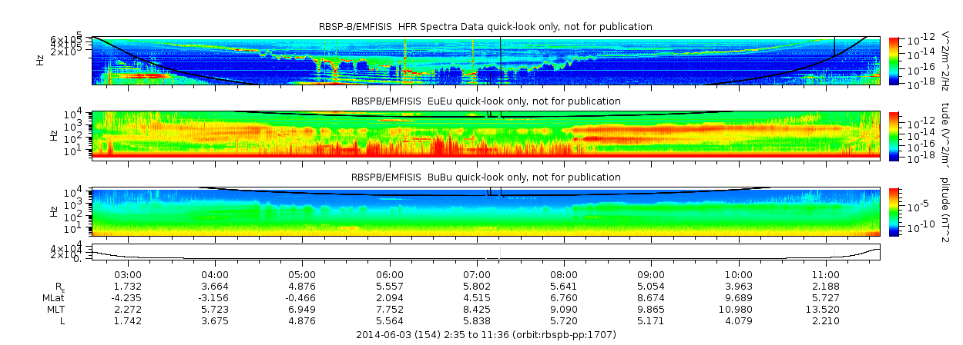Click the 07:00 time axis label
The width and height of the screenshot is (963, 345).
click(477, 274)
